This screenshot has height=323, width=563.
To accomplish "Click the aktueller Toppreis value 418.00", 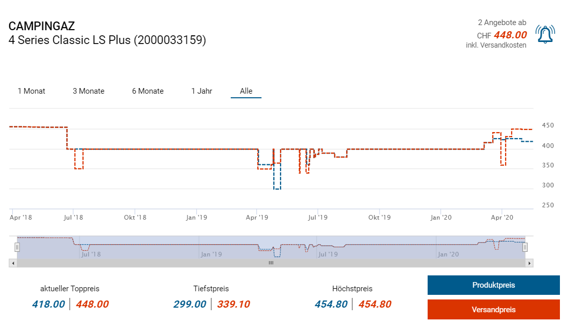I will [x=48, y=304].
